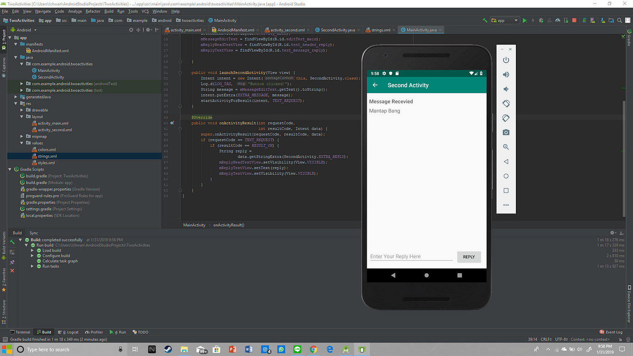Click emulator sidebar Home circle icon
The width and height of the screenshot is (633, 356).
(506, 176)
